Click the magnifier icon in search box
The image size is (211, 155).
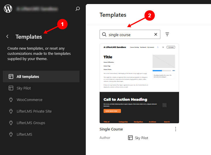tap(104, 34)
